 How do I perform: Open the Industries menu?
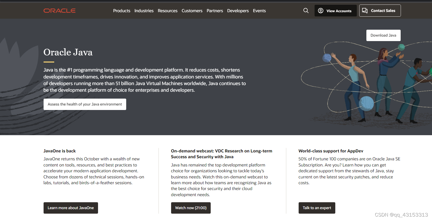(144, 11)
